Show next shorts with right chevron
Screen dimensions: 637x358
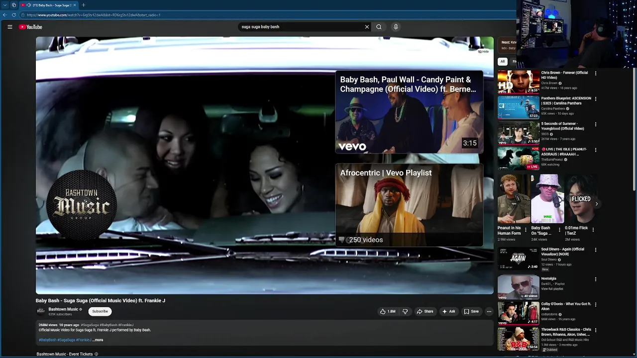(596, 204)
